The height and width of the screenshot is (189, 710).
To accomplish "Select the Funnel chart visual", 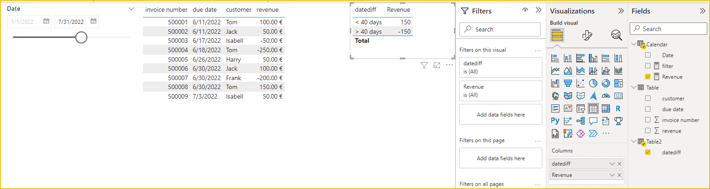I will tap(568, 83).
